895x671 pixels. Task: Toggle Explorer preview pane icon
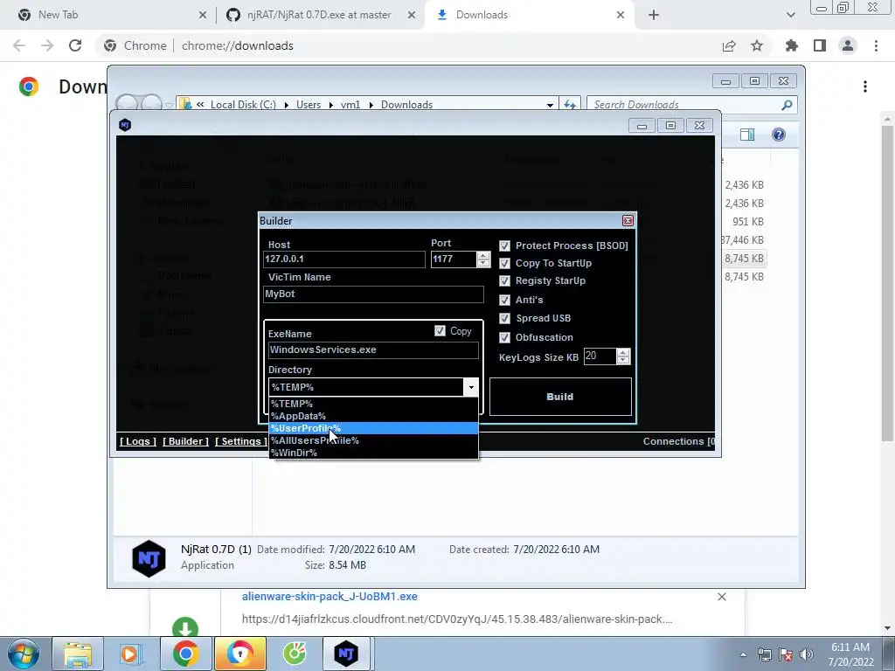pos(747,135)
